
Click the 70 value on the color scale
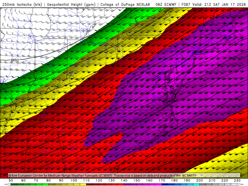coord(36,180)
